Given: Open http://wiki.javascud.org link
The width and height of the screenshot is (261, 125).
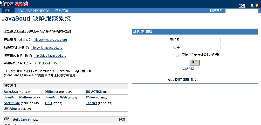Looking at the screenshot, I should click(46, 48).
